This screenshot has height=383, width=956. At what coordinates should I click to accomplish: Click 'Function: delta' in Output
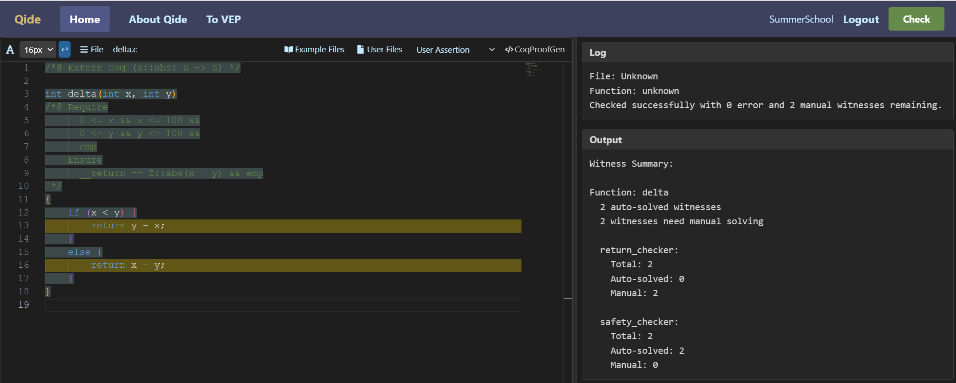click(629, 192)
